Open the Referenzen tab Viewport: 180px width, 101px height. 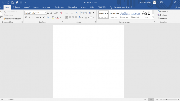pos(47,7)
